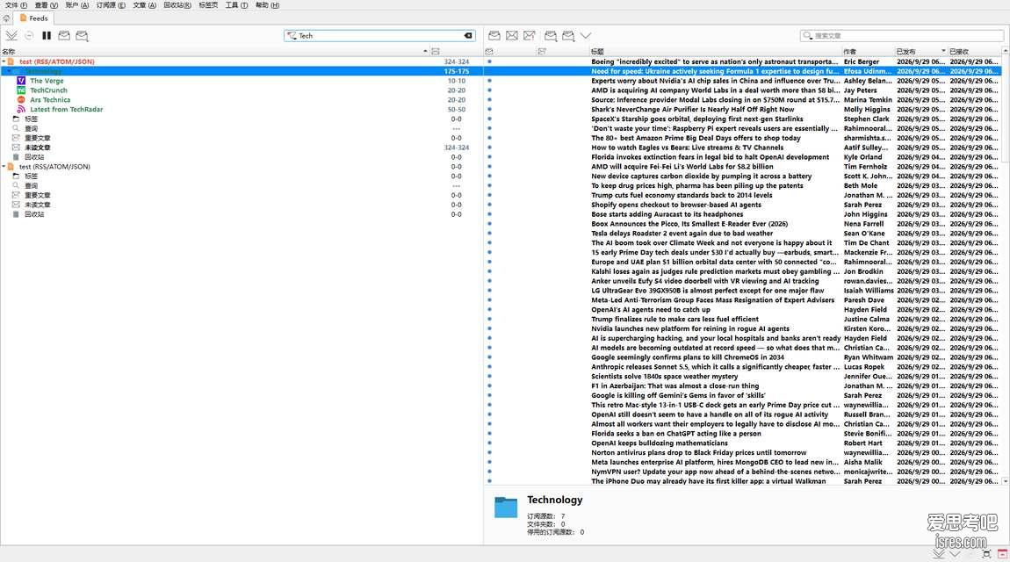The height and width of the screenshot is (562, 1010).
Task: Toggle read dot for Anthropic releases Sonnet article
Action: [x=489, y=367]
